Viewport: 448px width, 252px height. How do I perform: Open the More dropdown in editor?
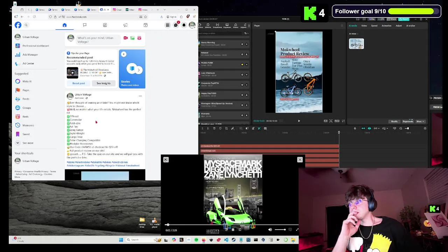(x=420, y=121)
